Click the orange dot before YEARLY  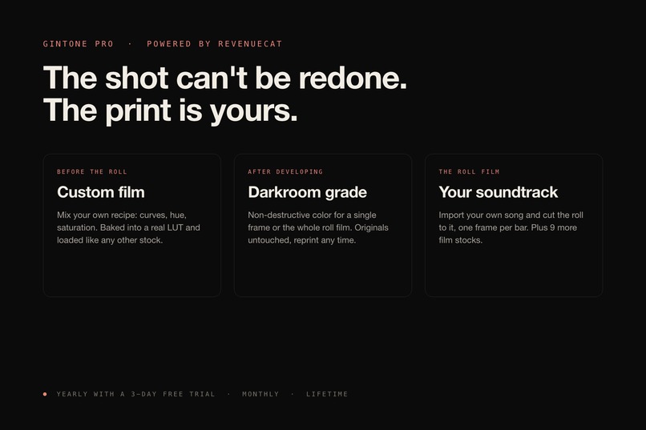[x=45, y=394]
